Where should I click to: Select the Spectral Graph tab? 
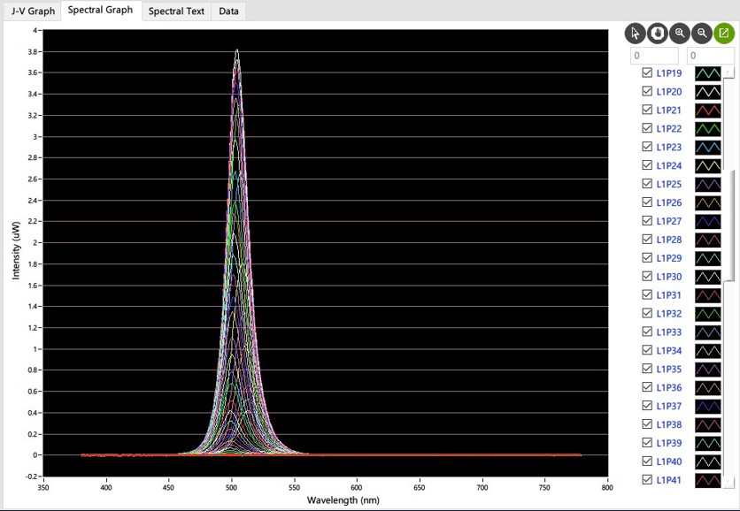(100, 11)
